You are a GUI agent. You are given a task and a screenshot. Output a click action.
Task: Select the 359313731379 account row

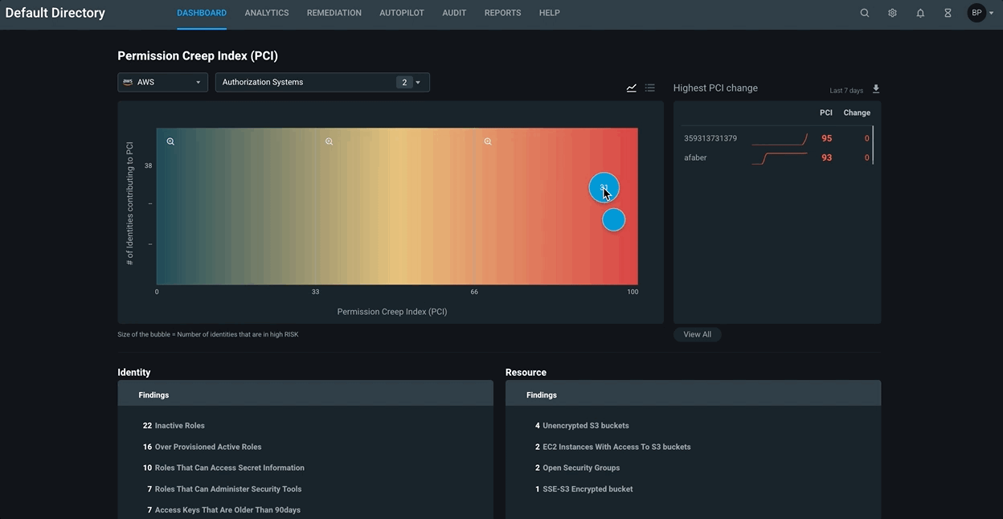coord(710,138)
